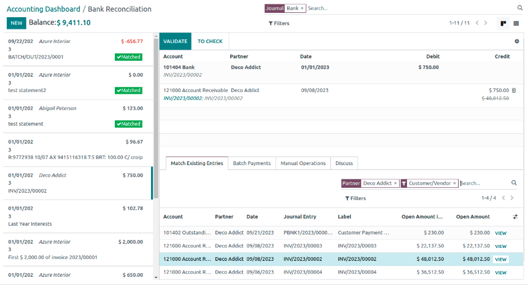Expand the Filters dropdown in matching entries
Image resolution: width=528 pixels, height=286 pixels.
click(x=355, y=198)
